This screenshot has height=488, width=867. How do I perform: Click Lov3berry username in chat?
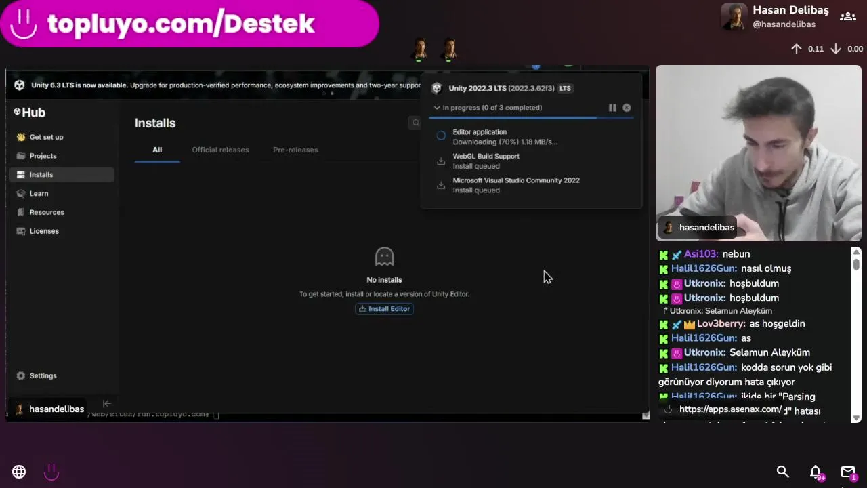[x=720, y=324]
